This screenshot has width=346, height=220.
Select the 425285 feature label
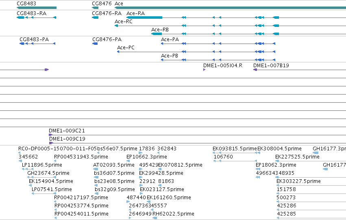pyautogui.click(x=287, y=214)
